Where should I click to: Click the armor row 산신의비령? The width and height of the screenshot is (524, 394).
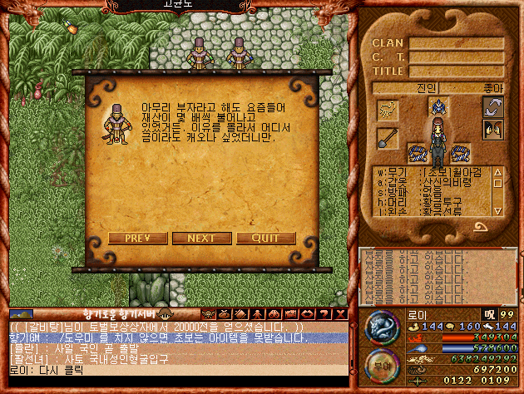424,182
